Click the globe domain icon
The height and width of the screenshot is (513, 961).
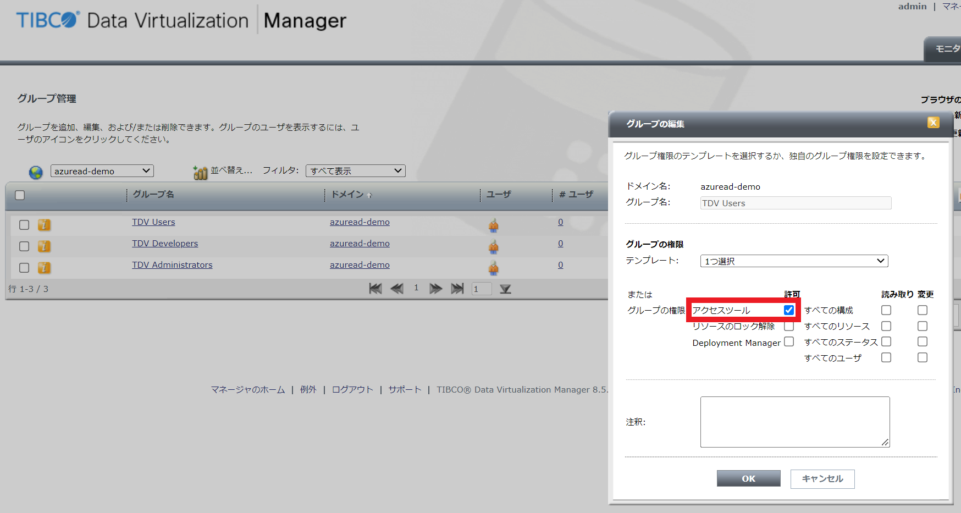point(36,173)
